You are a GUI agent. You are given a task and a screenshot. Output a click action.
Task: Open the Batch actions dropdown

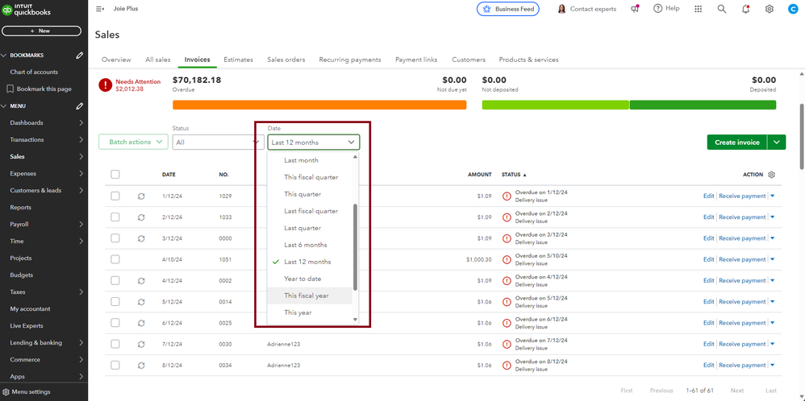[133, 142]
